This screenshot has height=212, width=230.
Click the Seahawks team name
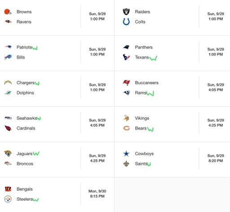coord(27,118)
